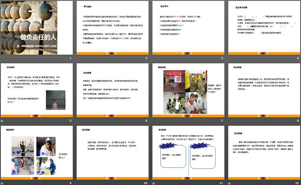This screenshot has height=185, width=301.
Task: Click the slide number 1 label
Action: [x=70, y=58]
